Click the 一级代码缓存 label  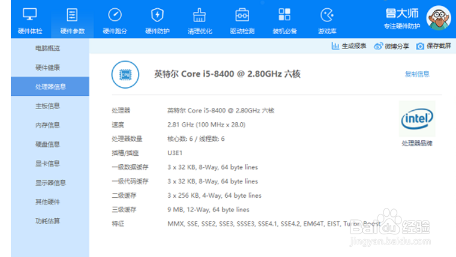tap(130, 182)
